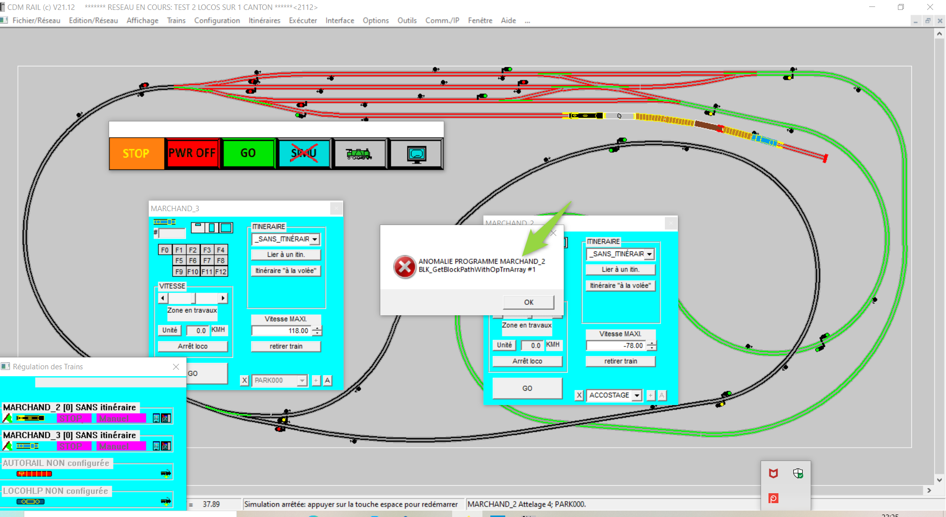The image size is (946, 517).
Task: Click X button beside ACCOSTAGE dropdown
Action: click(579, 395)
